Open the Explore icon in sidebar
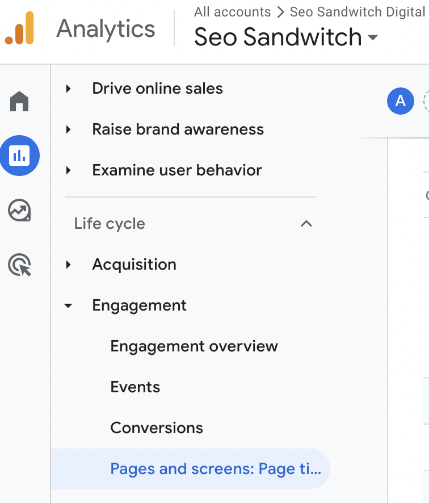Viewport: 429px width, 503px height. [19, 210]
